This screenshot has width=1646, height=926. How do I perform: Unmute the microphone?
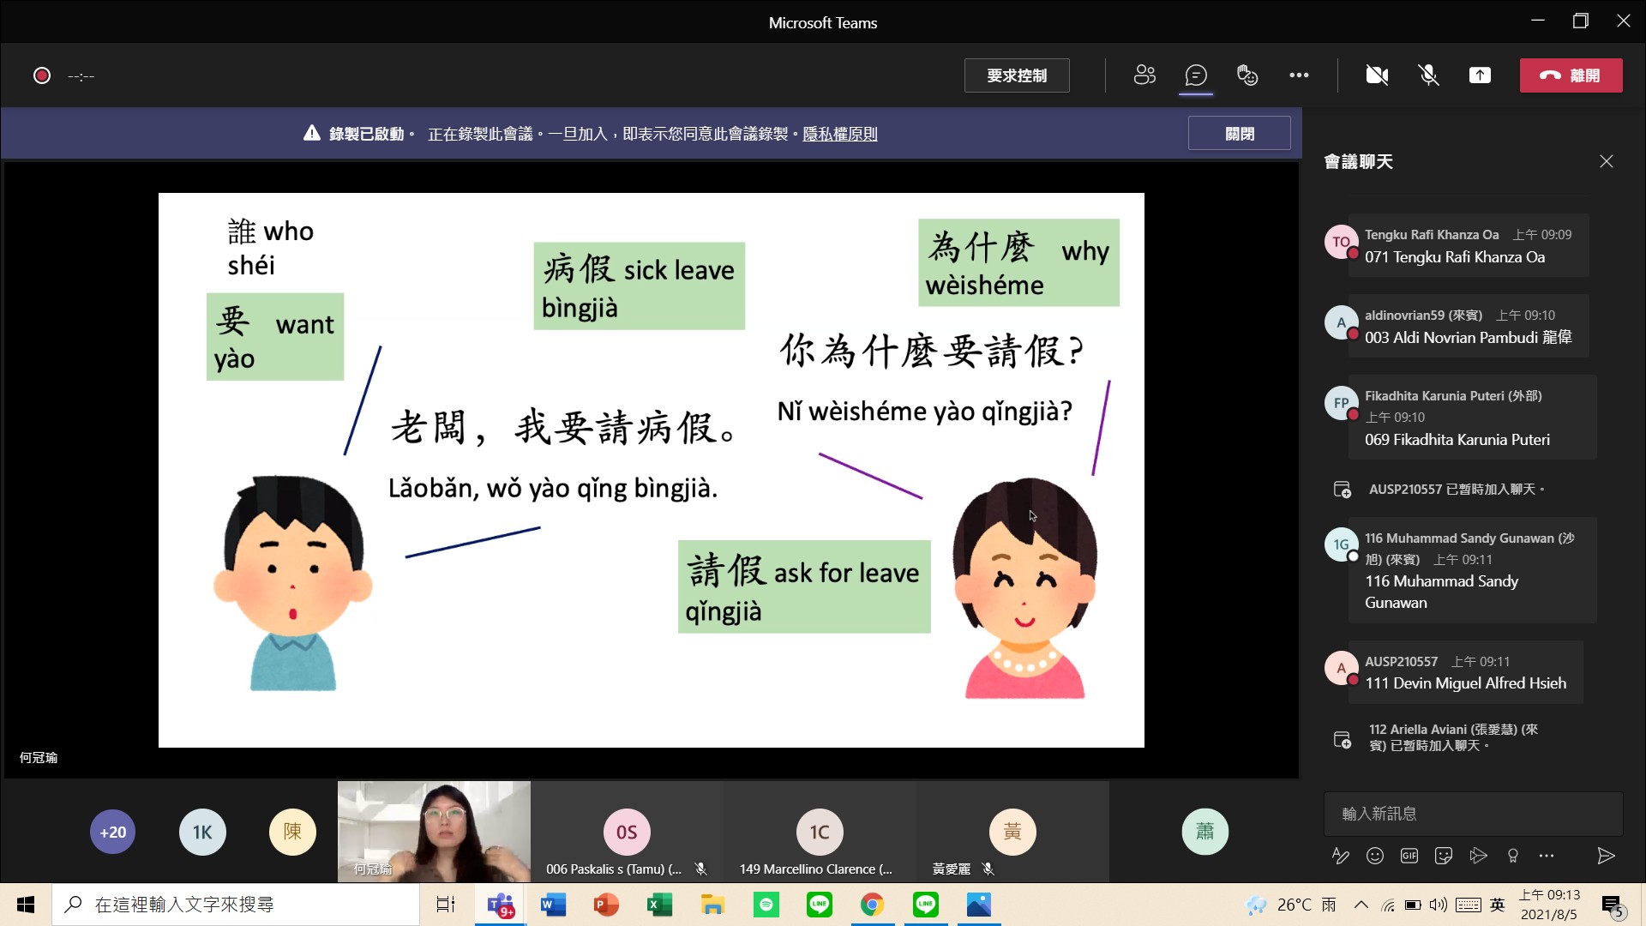click(1428, 75)
